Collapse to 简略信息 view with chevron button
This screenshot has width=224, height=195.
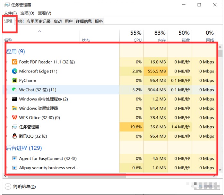8,186
